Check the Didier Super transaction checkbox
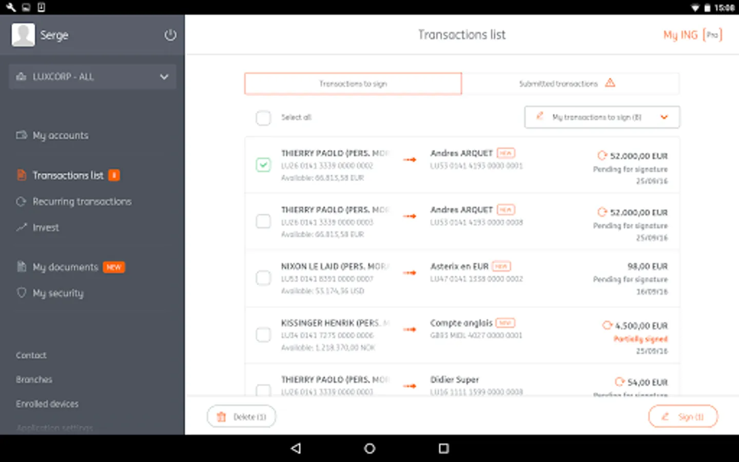The height and width of the screenshot is (462, 739). pos(263,390)
